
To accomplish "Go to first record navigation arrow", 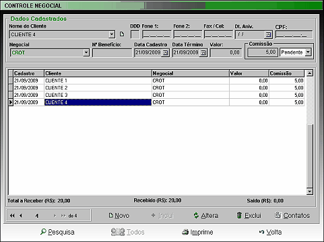I will (x=12, y=216).
